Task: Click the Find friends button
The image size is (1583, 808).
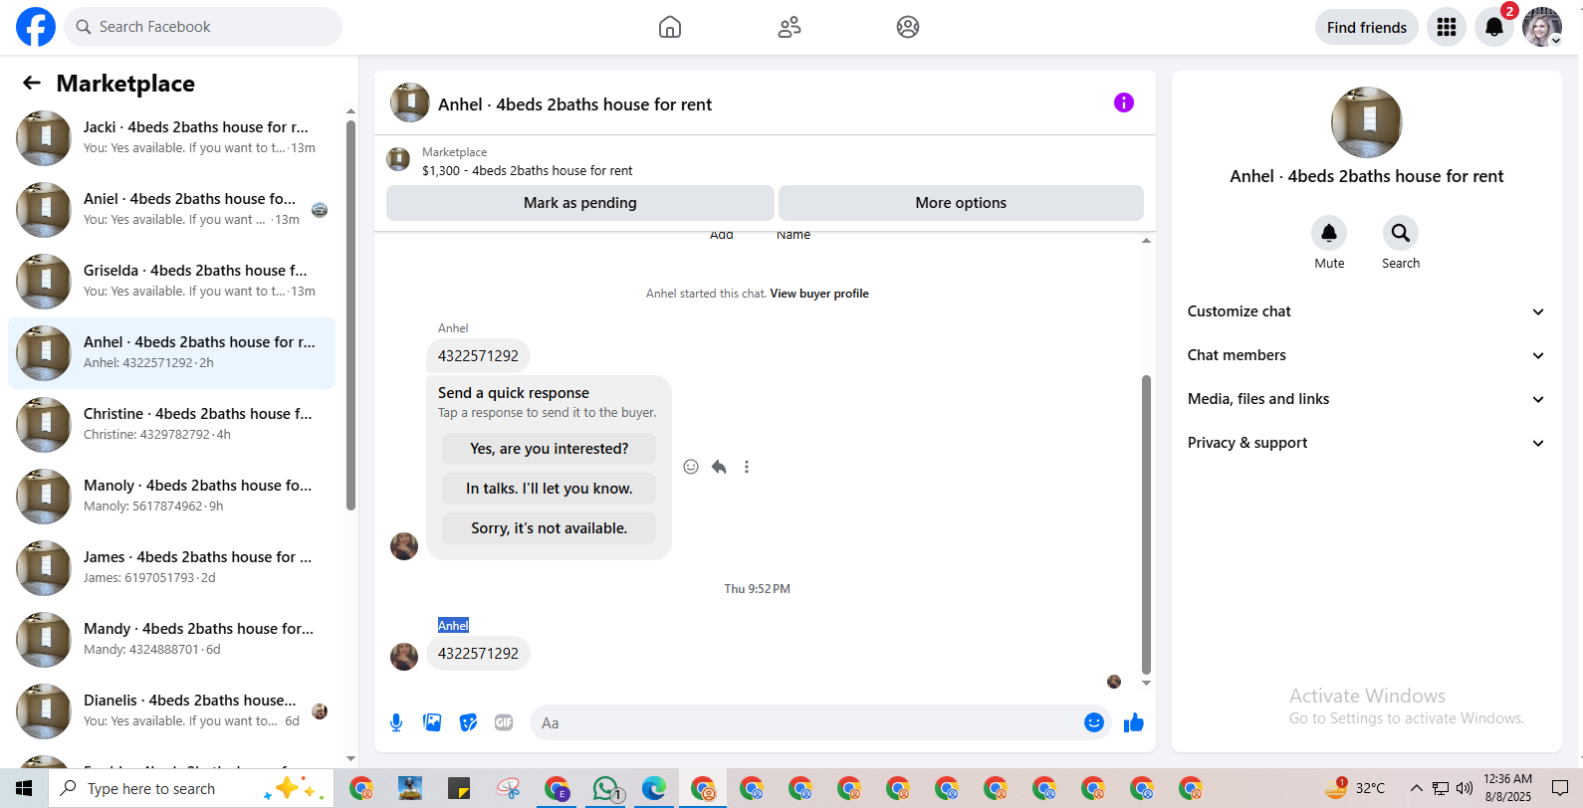Action: coord(1367,27)
